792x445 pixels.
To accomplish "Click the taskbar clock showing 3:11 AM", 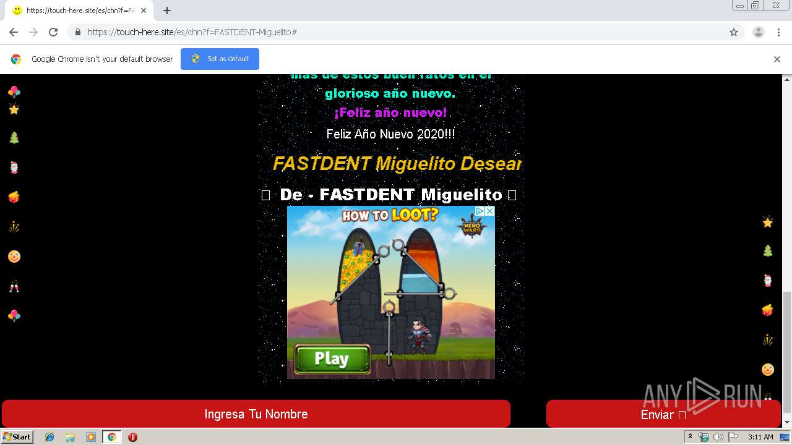I will 760,437.
